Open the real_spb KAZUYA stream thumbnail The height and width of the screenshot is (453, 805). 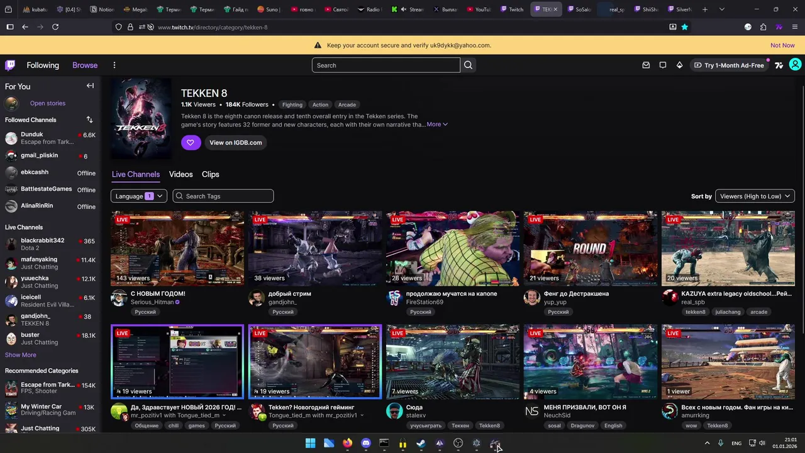tap(728, 249)
